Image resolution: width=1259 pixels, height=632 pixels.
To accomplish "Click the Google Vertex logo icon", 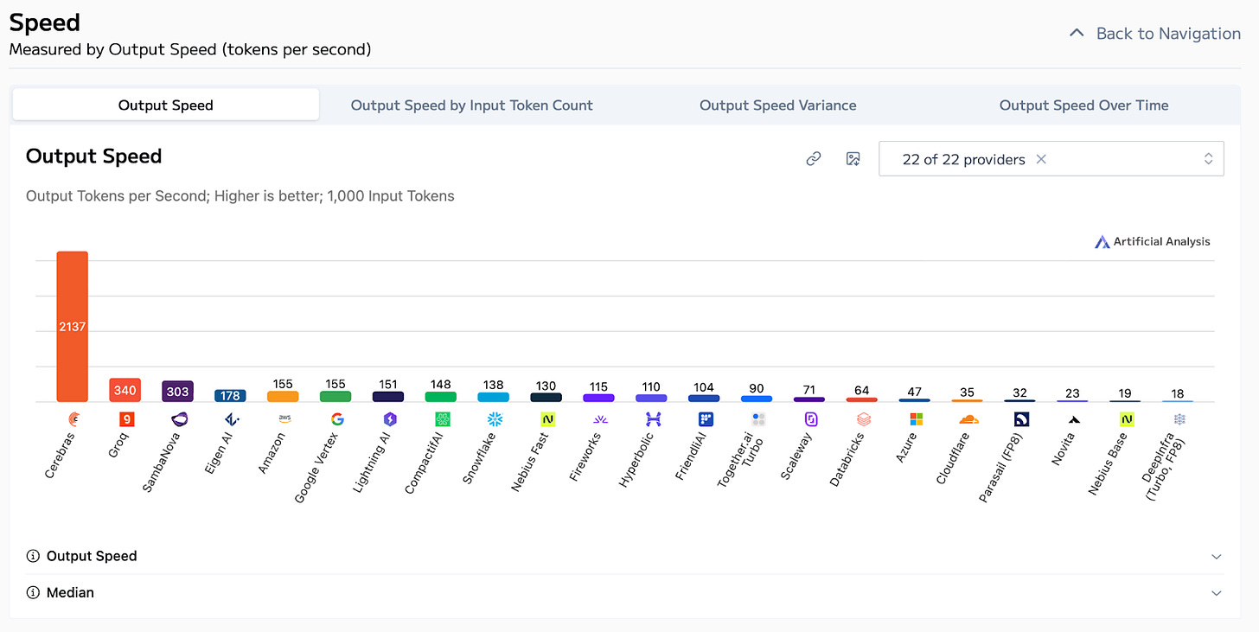I will click(x=336, y=419).
